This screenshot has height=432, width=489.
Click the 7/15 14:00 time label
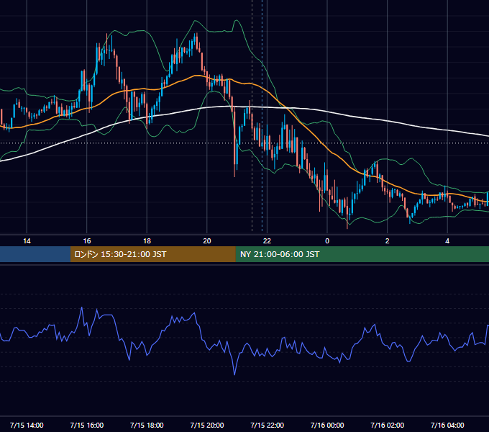click(x=27, y=425)
